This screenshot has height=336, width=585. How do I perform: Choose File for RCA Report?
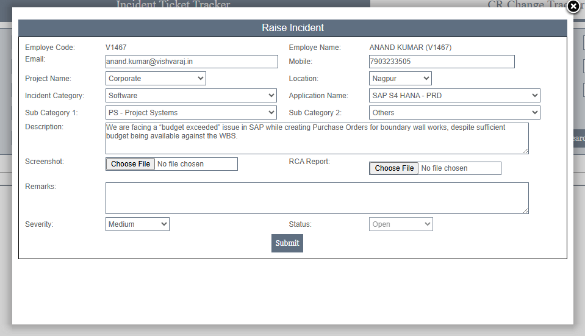[x=394, y=168]
